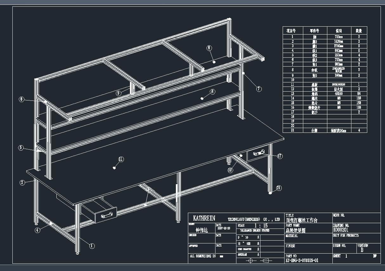Select balloon number 21 by table foot
This screenshot has width=385, height=271.
coord(279,188)
